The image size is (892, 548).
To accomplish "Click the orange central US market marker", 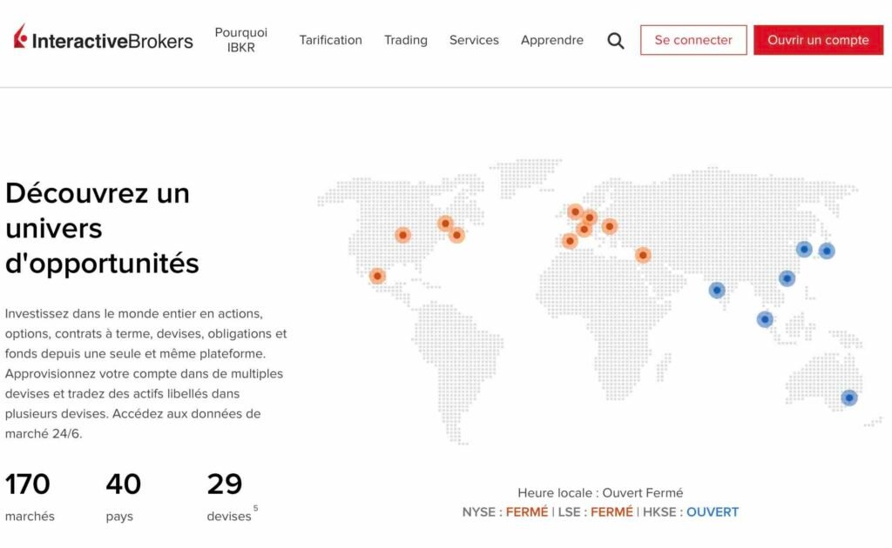I will (402, 235).
